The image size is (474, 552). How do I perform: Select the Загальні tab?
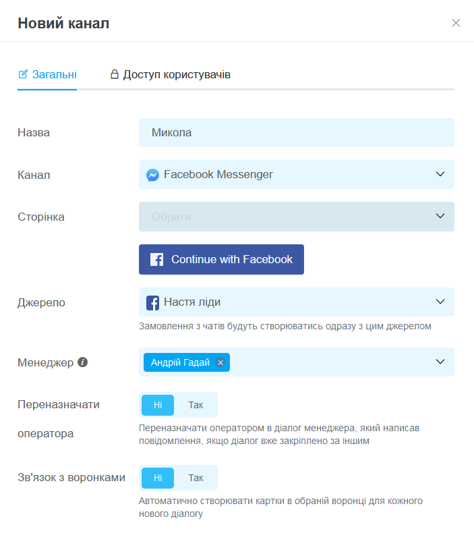pos(47,74)
